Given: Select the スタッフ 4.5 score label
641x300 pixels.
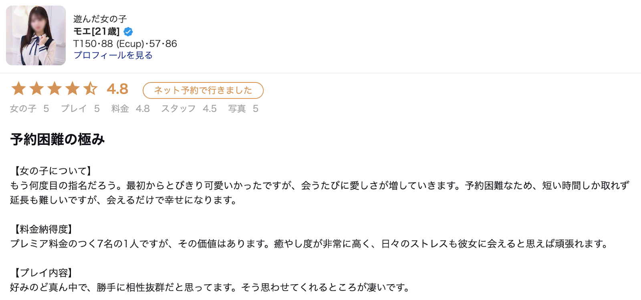Looking at the screenshot, I should pyautogui.click(x=189, y=109).
